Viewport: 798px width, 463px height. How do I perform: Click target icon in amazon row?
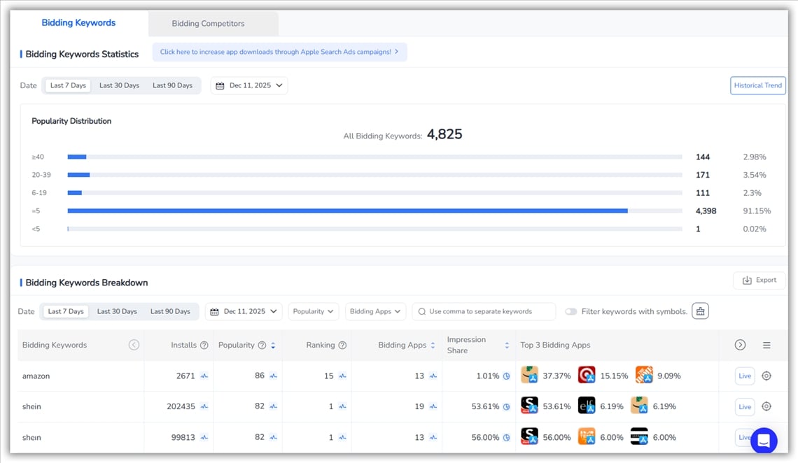click(x=766, y=376)
